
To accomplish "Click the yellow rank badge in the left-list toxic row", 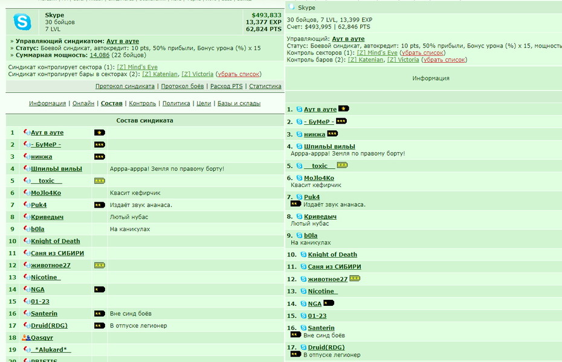I will pyautogui.click(x=99, y=181).
